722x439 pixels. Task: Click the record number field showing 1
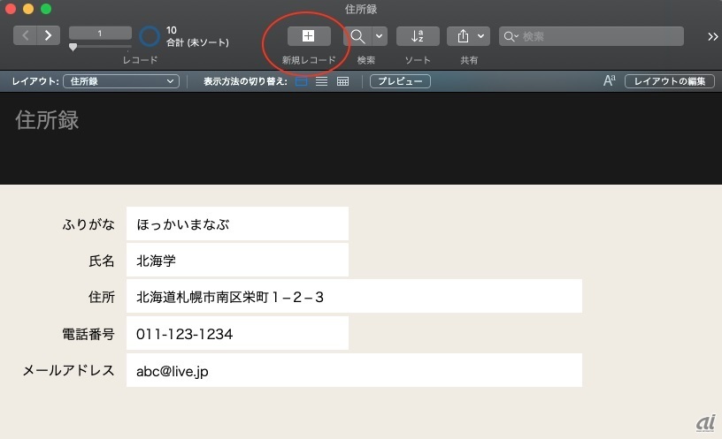pos(100,33)
